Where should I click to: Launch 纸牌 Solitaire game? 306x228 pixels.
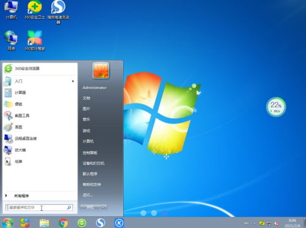point(40,162)
